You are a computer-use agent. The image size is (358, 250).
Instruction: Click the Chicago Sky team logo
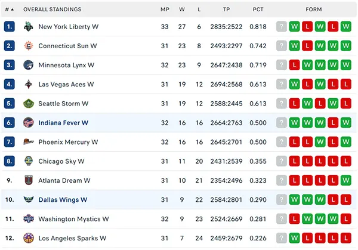click(x=29, y=161)
